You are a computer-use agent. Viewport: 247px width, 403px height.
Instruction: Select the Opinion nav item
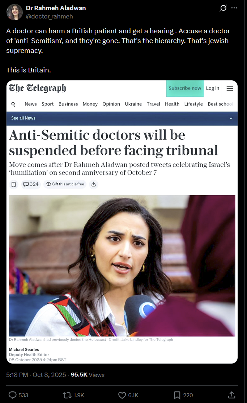click(111, 104)
